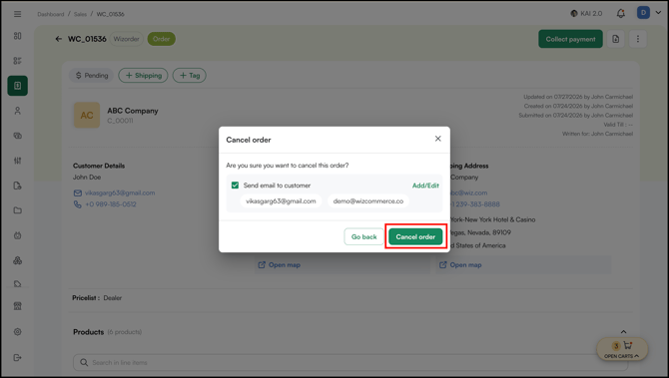Click the Sales breadcrumb
This screenshot has height=378, width=669.
coord(80,14)
